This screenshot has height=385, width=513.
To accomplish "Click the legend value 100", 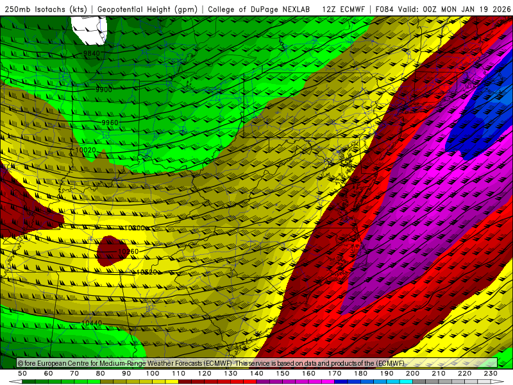I will pos(153,373).
